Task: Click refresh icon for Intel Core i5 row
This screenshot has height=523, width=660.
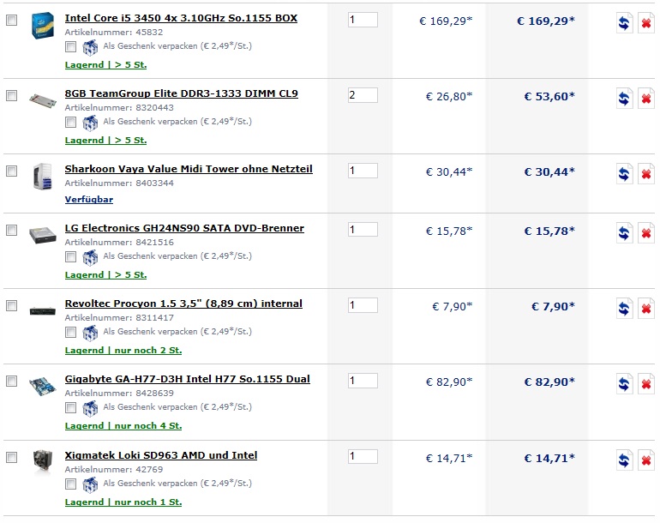Action: 624,23
